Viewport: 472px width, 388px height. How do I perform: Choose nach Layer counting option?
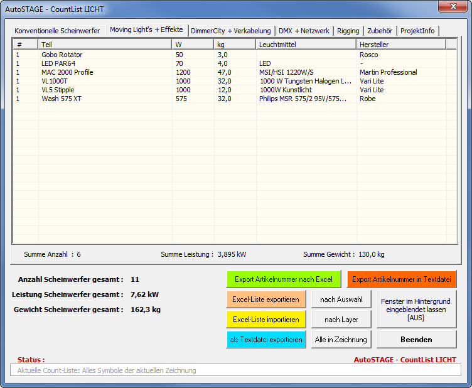pyautogui.click(x=341, y=320)
